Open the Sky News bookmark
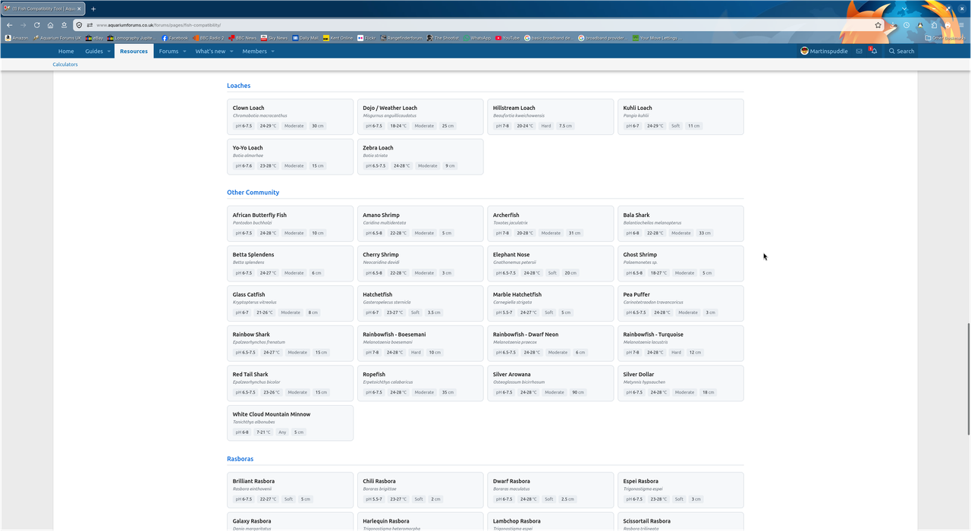Screen dimensions: 971x531 coord(274,38)
